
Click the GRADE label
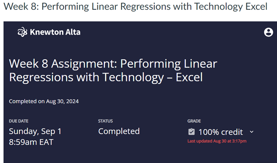[194, 121]
